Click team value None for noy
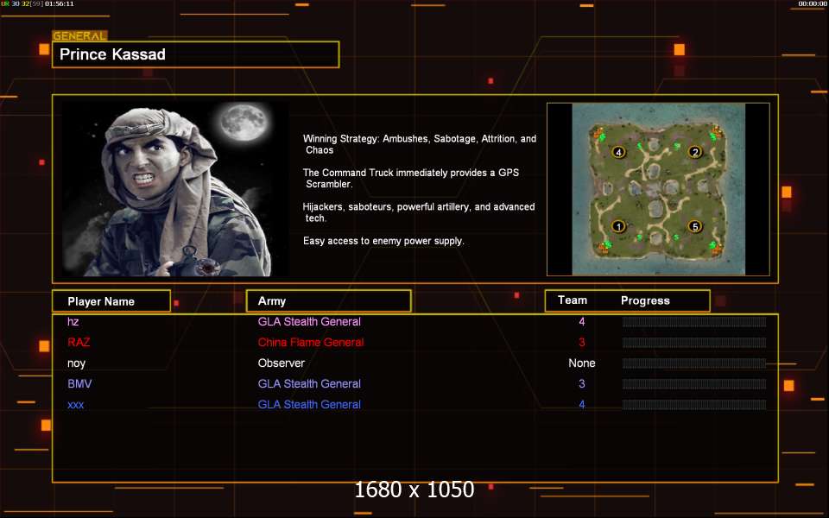 pos(581,363)
